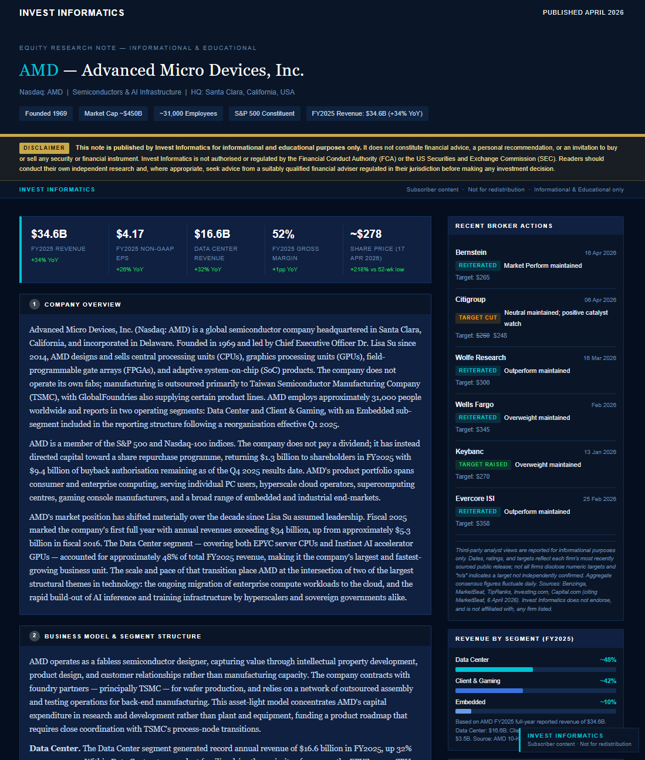Screen dimensions: 645x760
Task: Click the INVEST INFORMATICS header logo text
Action: pyautogui.click(x=72, y=13)
